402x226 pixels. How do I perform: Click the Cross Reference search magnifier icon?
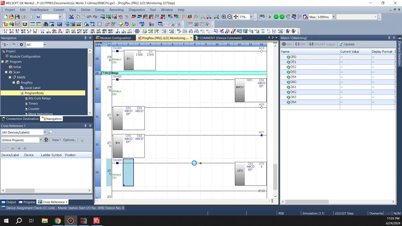click(x=50, y=132)
